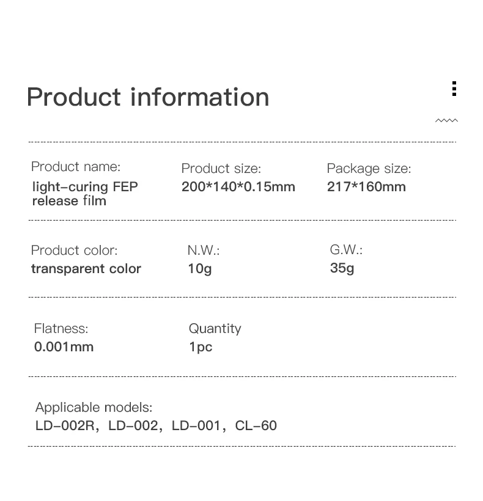
Task: Select the "Package size:" label
Action: click(369, 169)
